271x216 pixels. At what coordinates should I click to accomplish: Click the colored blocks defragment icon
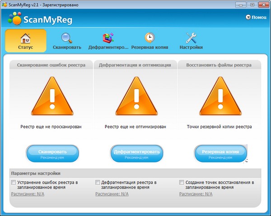(x=108, y=38)
